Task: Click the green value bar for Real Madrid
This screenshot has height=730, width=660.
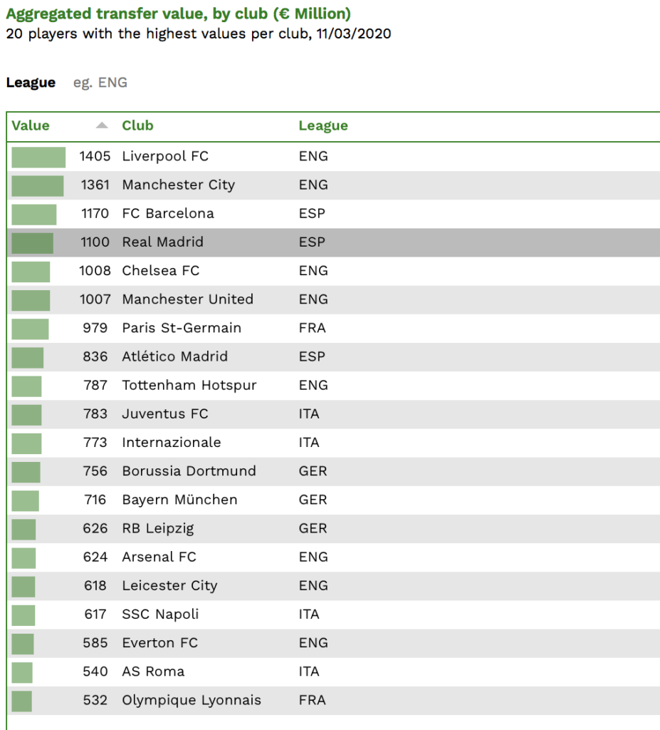Action: tap(33, 244)
